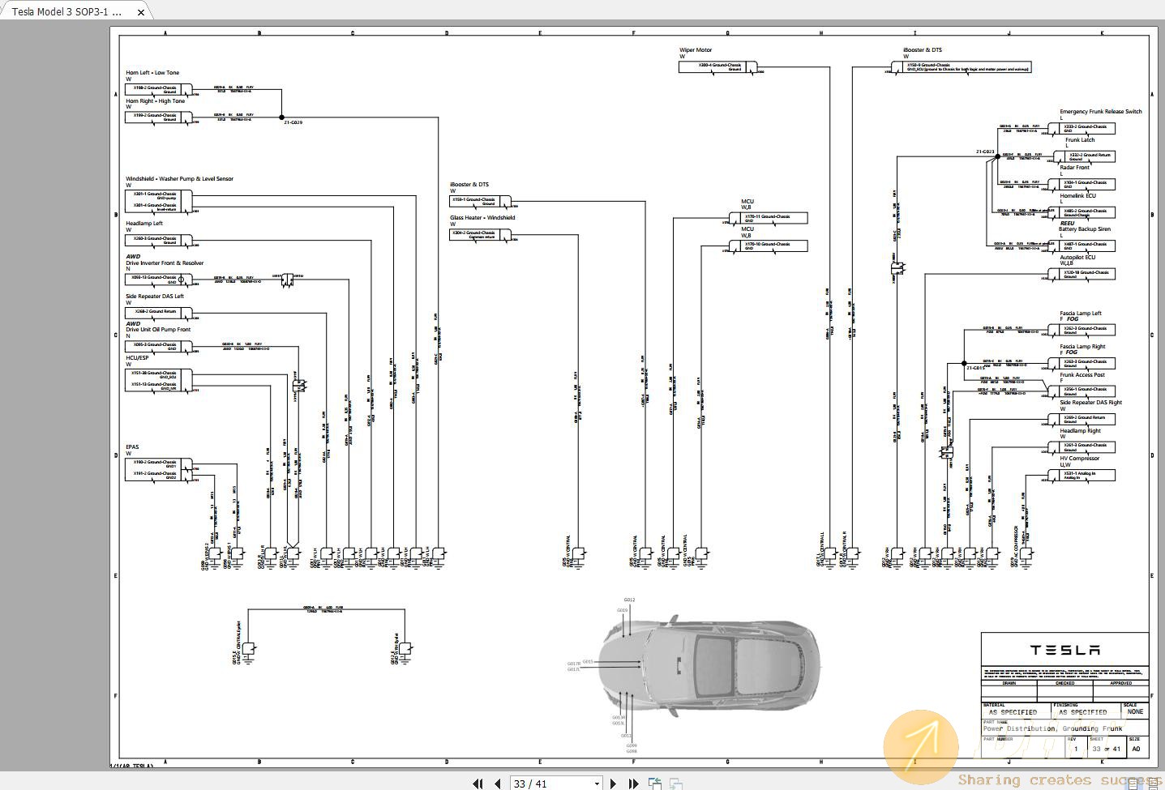Click 'Frunk Latch' label

click(1080, 139)
